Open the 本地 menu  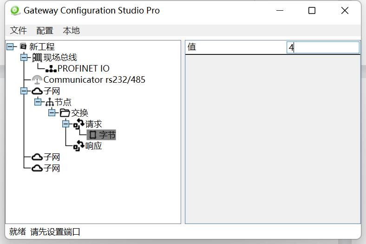coord(71,31)
